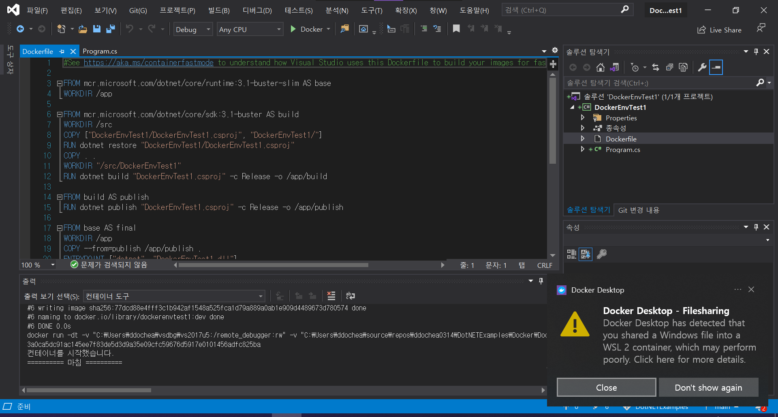Open property pages wrench in 속성 panel
The image size is (778, 417).
click(602, 254)
